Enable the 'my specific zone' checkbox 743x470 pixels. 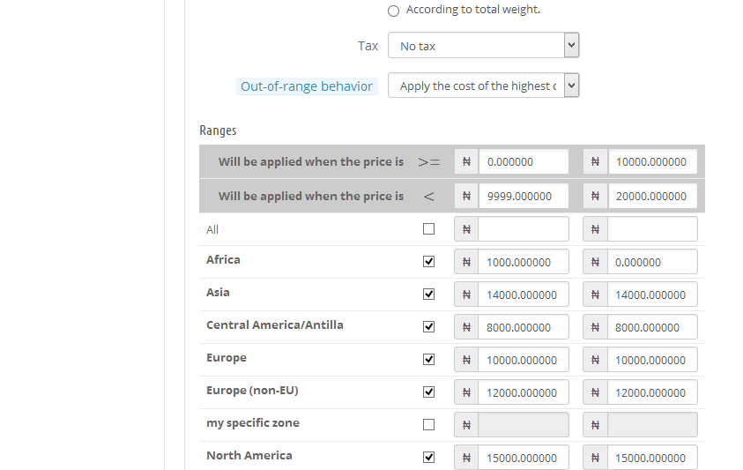click(x=429, y=425)
